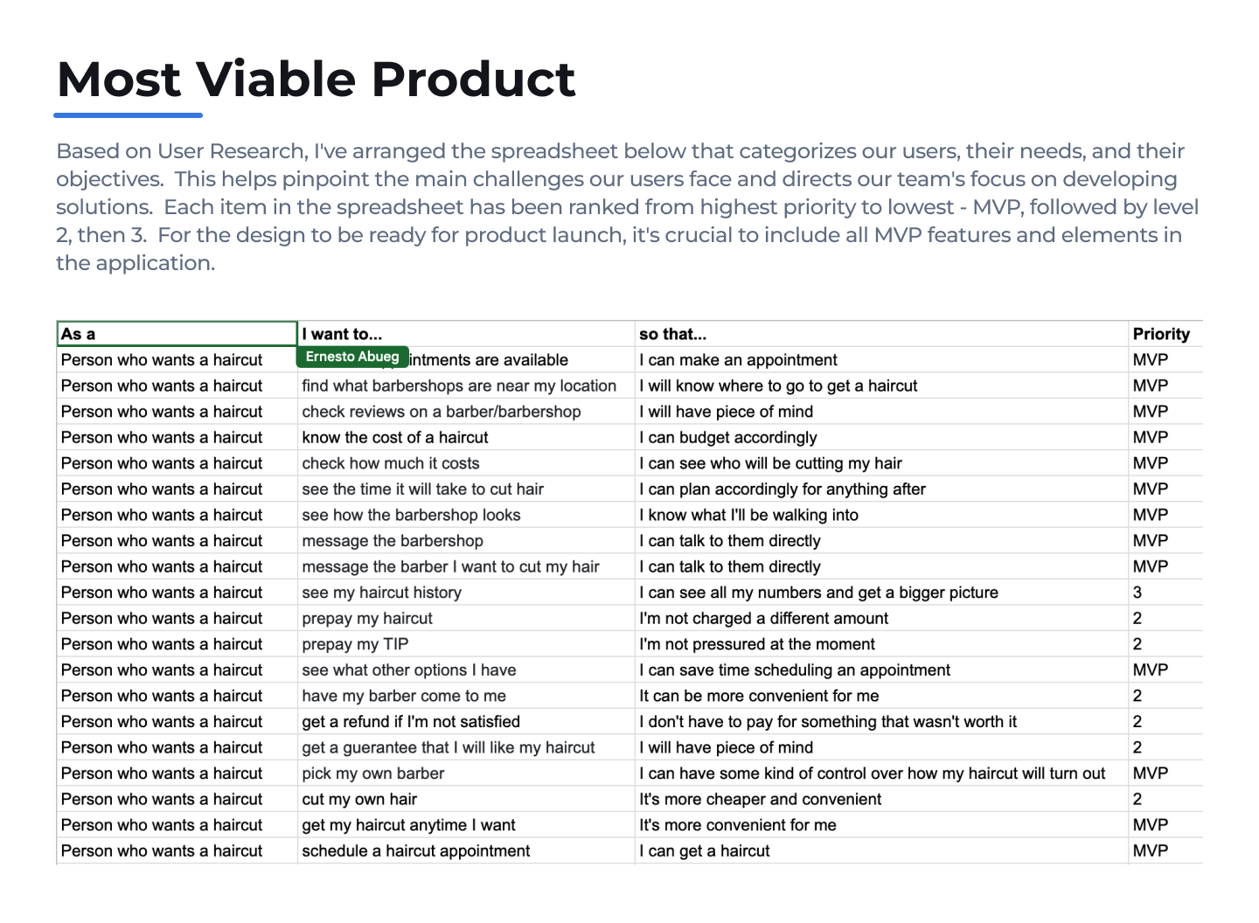The height and width of the screenshot is (923, 1259).
Task: Click the "see my haircut history" cell
Action: click(382, 593)
